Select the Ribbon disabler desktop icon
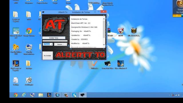 [16, 33]
